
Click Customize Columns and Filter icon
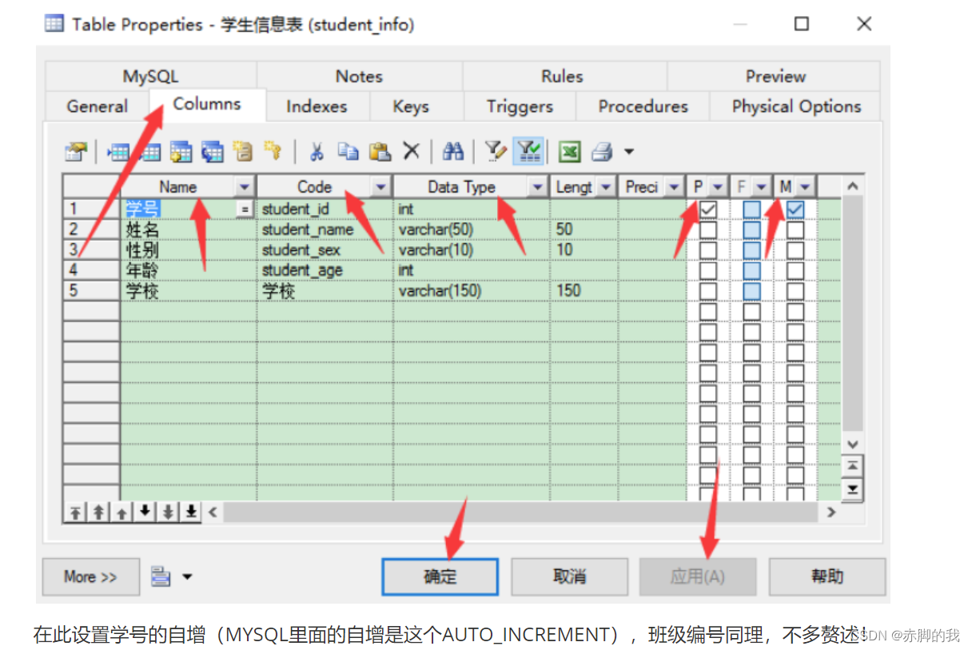(x=496, y=151)
